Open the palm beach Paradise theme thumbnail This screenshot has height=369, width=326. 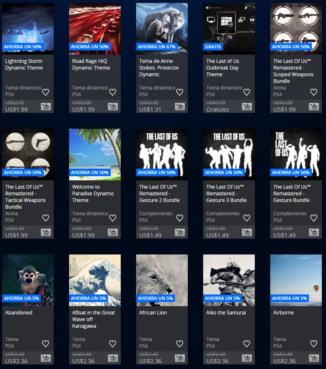pos(95,154)
